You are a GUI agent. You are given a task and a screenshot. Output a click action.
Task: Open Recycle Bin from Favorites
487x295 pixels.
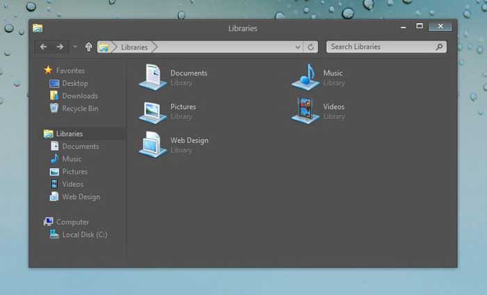click(80, 108)
